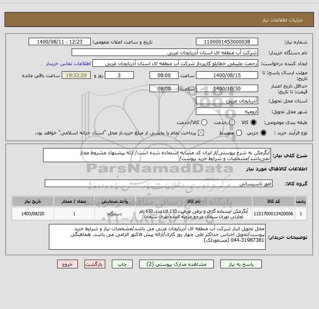Click the general need description text box

coord(157,156)
